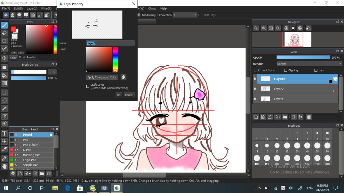Open Correction value dropdown

coord(185,15)
